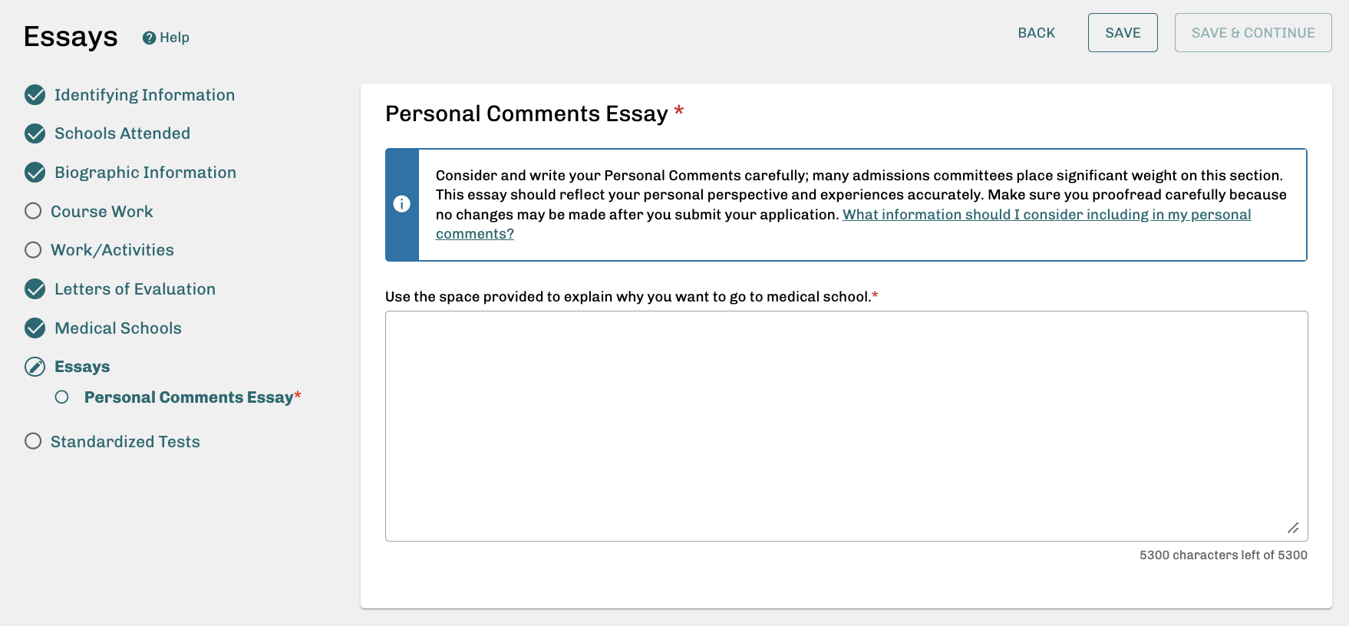The image size is (1349, 626).
Task: Click Medical Schools checkmark icon
Action: [35, 328]
